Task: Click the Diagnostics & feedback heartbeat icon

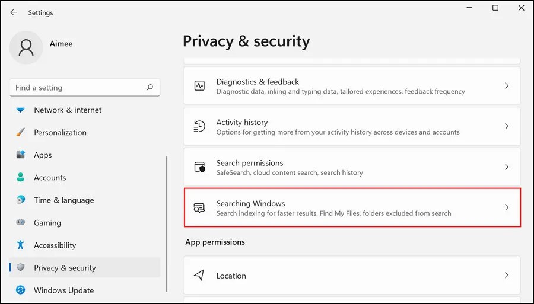Action: pos(199,86)
